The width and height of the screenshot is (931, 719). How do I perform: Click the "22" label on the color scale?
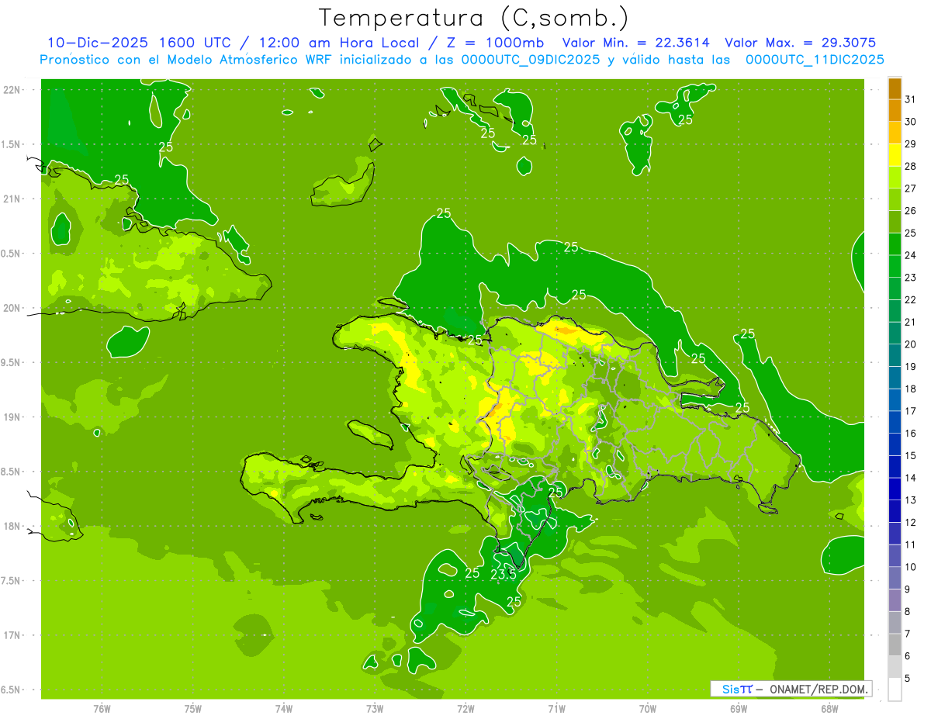tap(911, 300)
